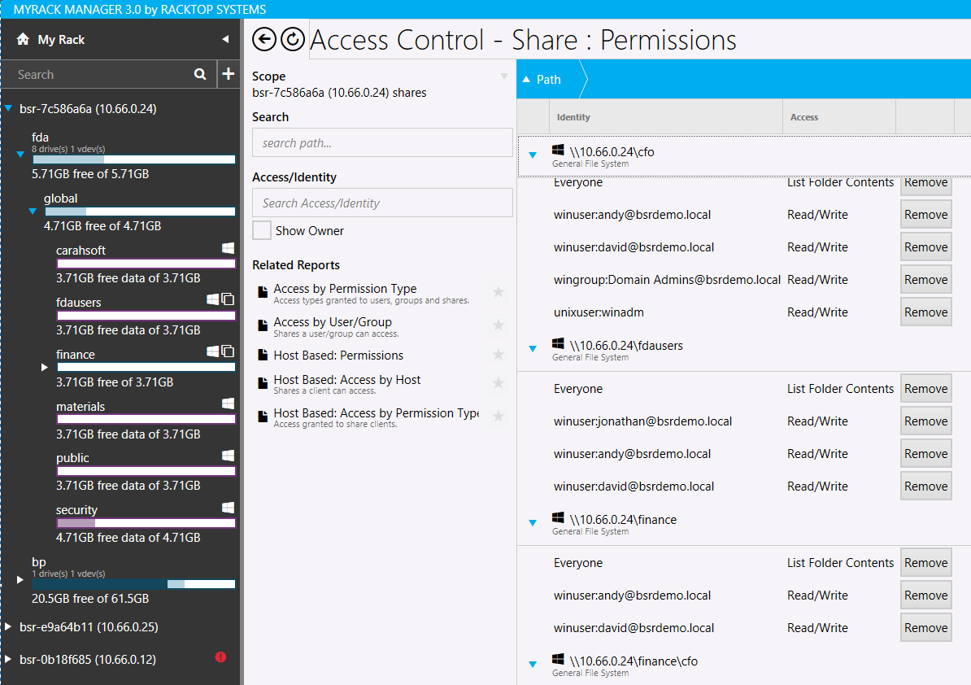Click the My Rack home icon

click(x=23, y=39)
